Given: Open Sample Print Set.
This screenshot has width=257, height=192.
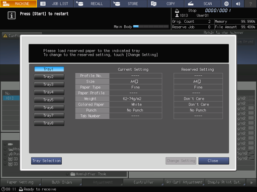Looking at the screenshot, I should point(225,182).
